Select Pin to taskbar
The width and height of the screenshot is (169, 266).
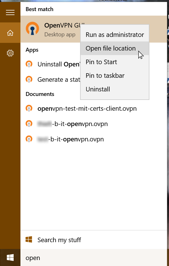pyautogui.click(x=115, y=76)
